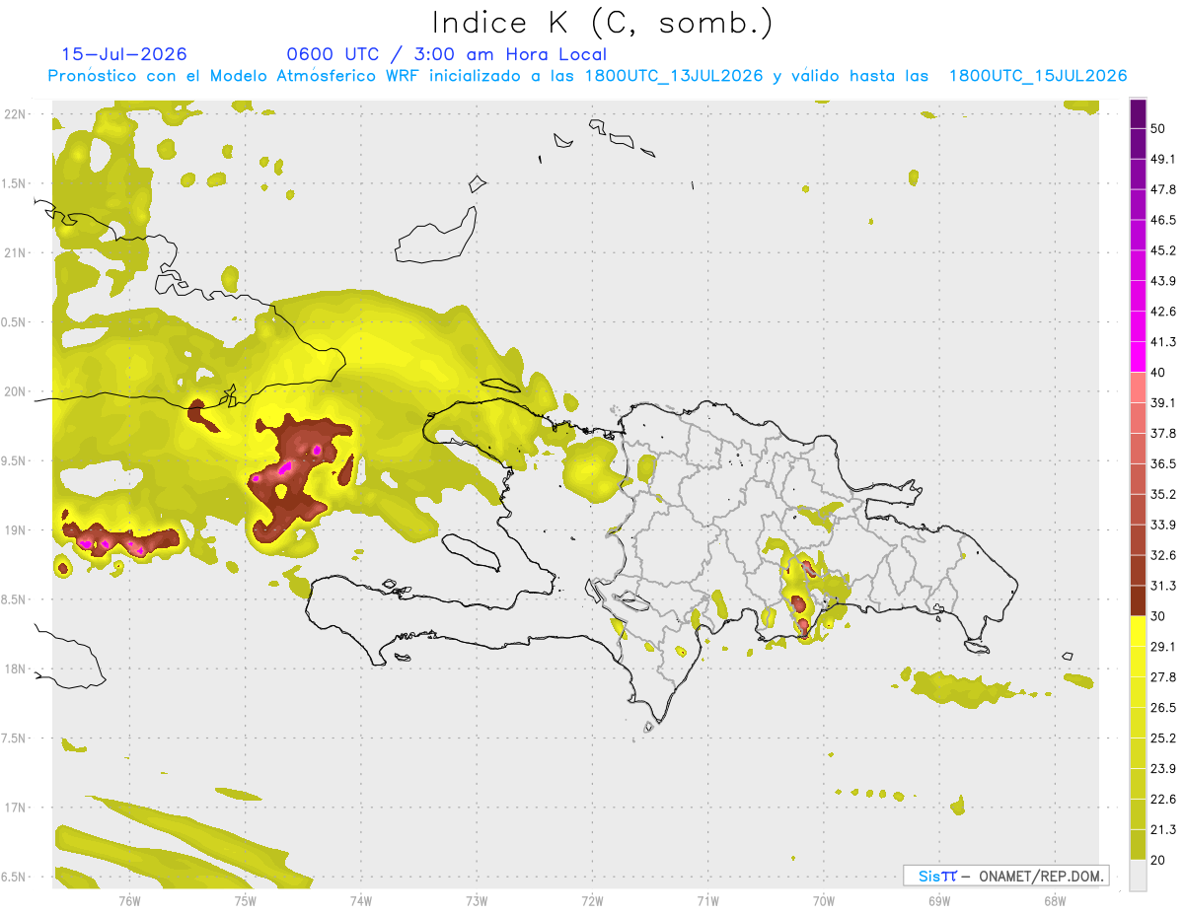This screenshot has height=914, width=1184.
Task: Click the "74W" longitude label
Action: pyautogui.click(x=360, y=900)
